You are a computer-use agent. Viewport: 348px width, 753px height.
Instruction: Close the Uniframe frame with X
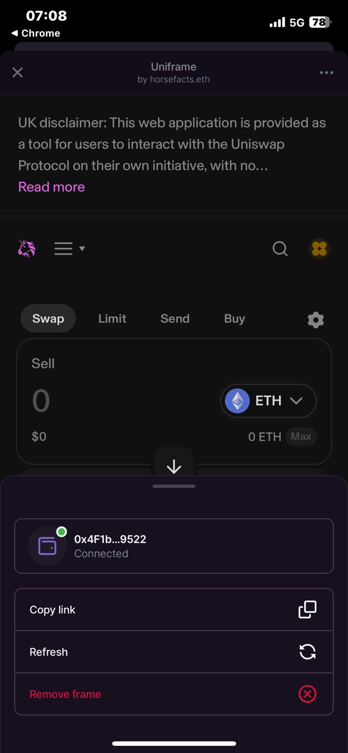click(18, 73)
